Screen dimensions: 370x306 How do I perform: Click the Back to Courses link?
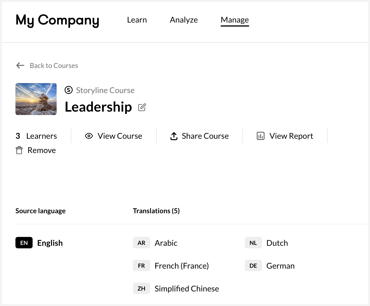click(x=53, y=65)
